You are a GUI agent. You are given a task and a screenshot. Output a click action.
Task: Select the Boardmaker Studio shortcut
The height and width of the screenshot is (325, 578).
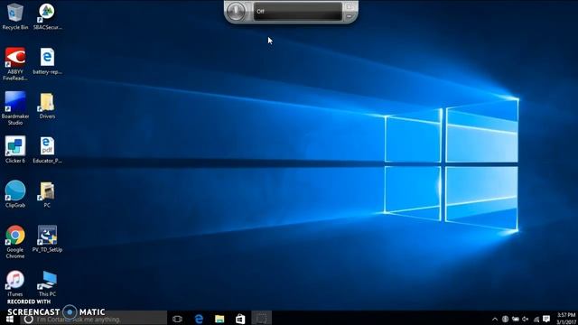pos(15,108)
